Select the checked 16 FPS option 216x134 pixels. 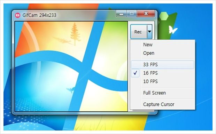click(x=163, y=73)
